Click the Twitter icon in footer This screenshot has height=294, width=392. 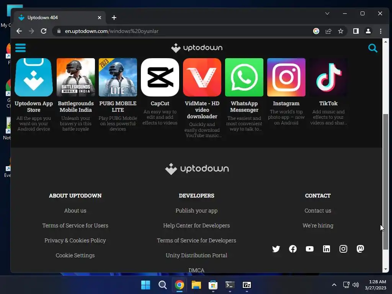276,249
